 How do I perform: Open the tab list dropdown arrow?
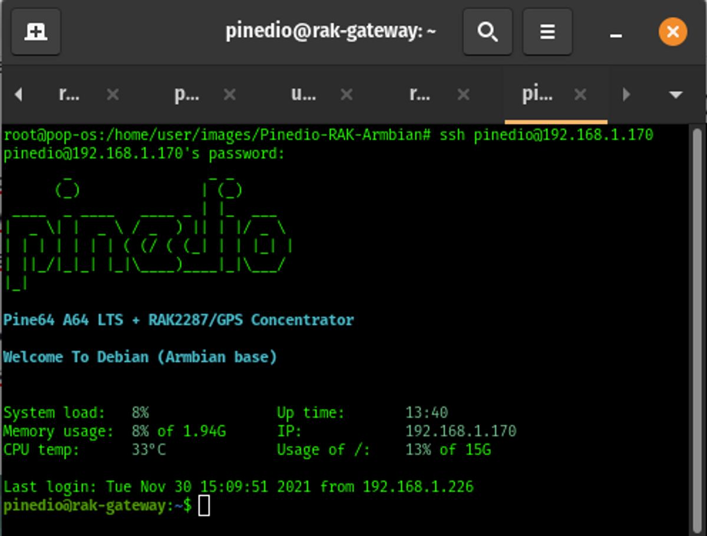click(675, 94)
